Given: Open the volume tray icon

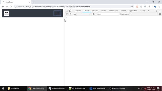Looking at the screenshot, I should (145, 88).
